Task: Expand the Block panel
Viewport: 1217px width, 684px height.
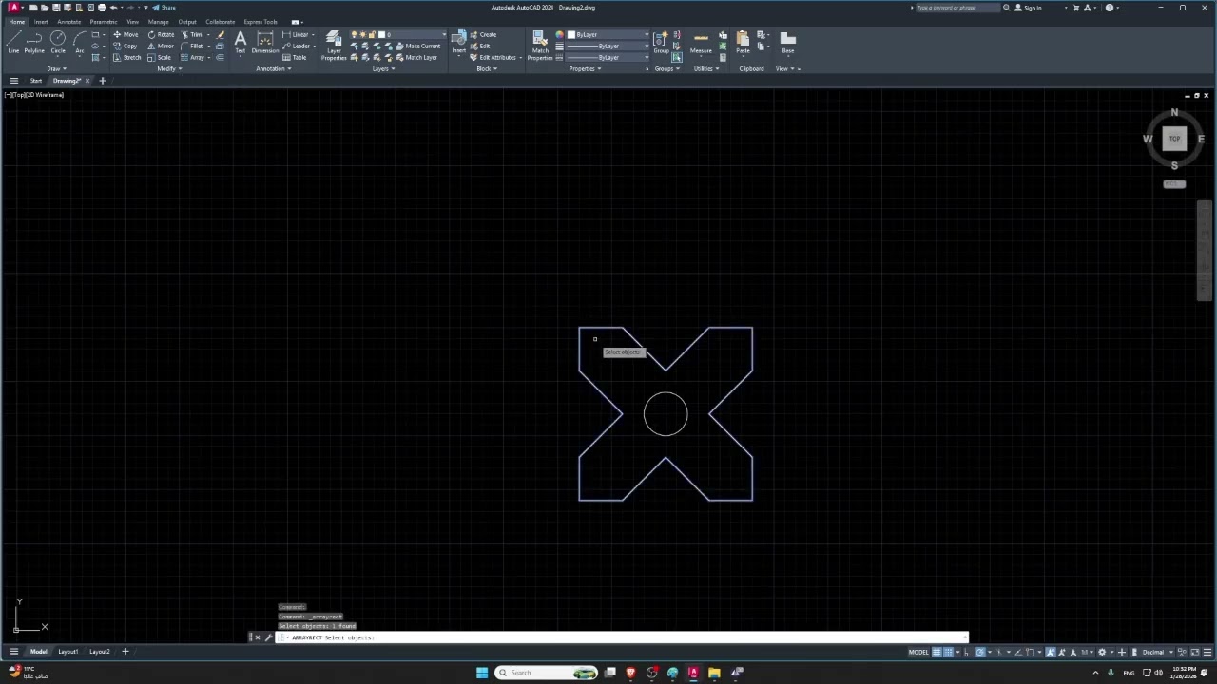Action: [x=486, y=68]
